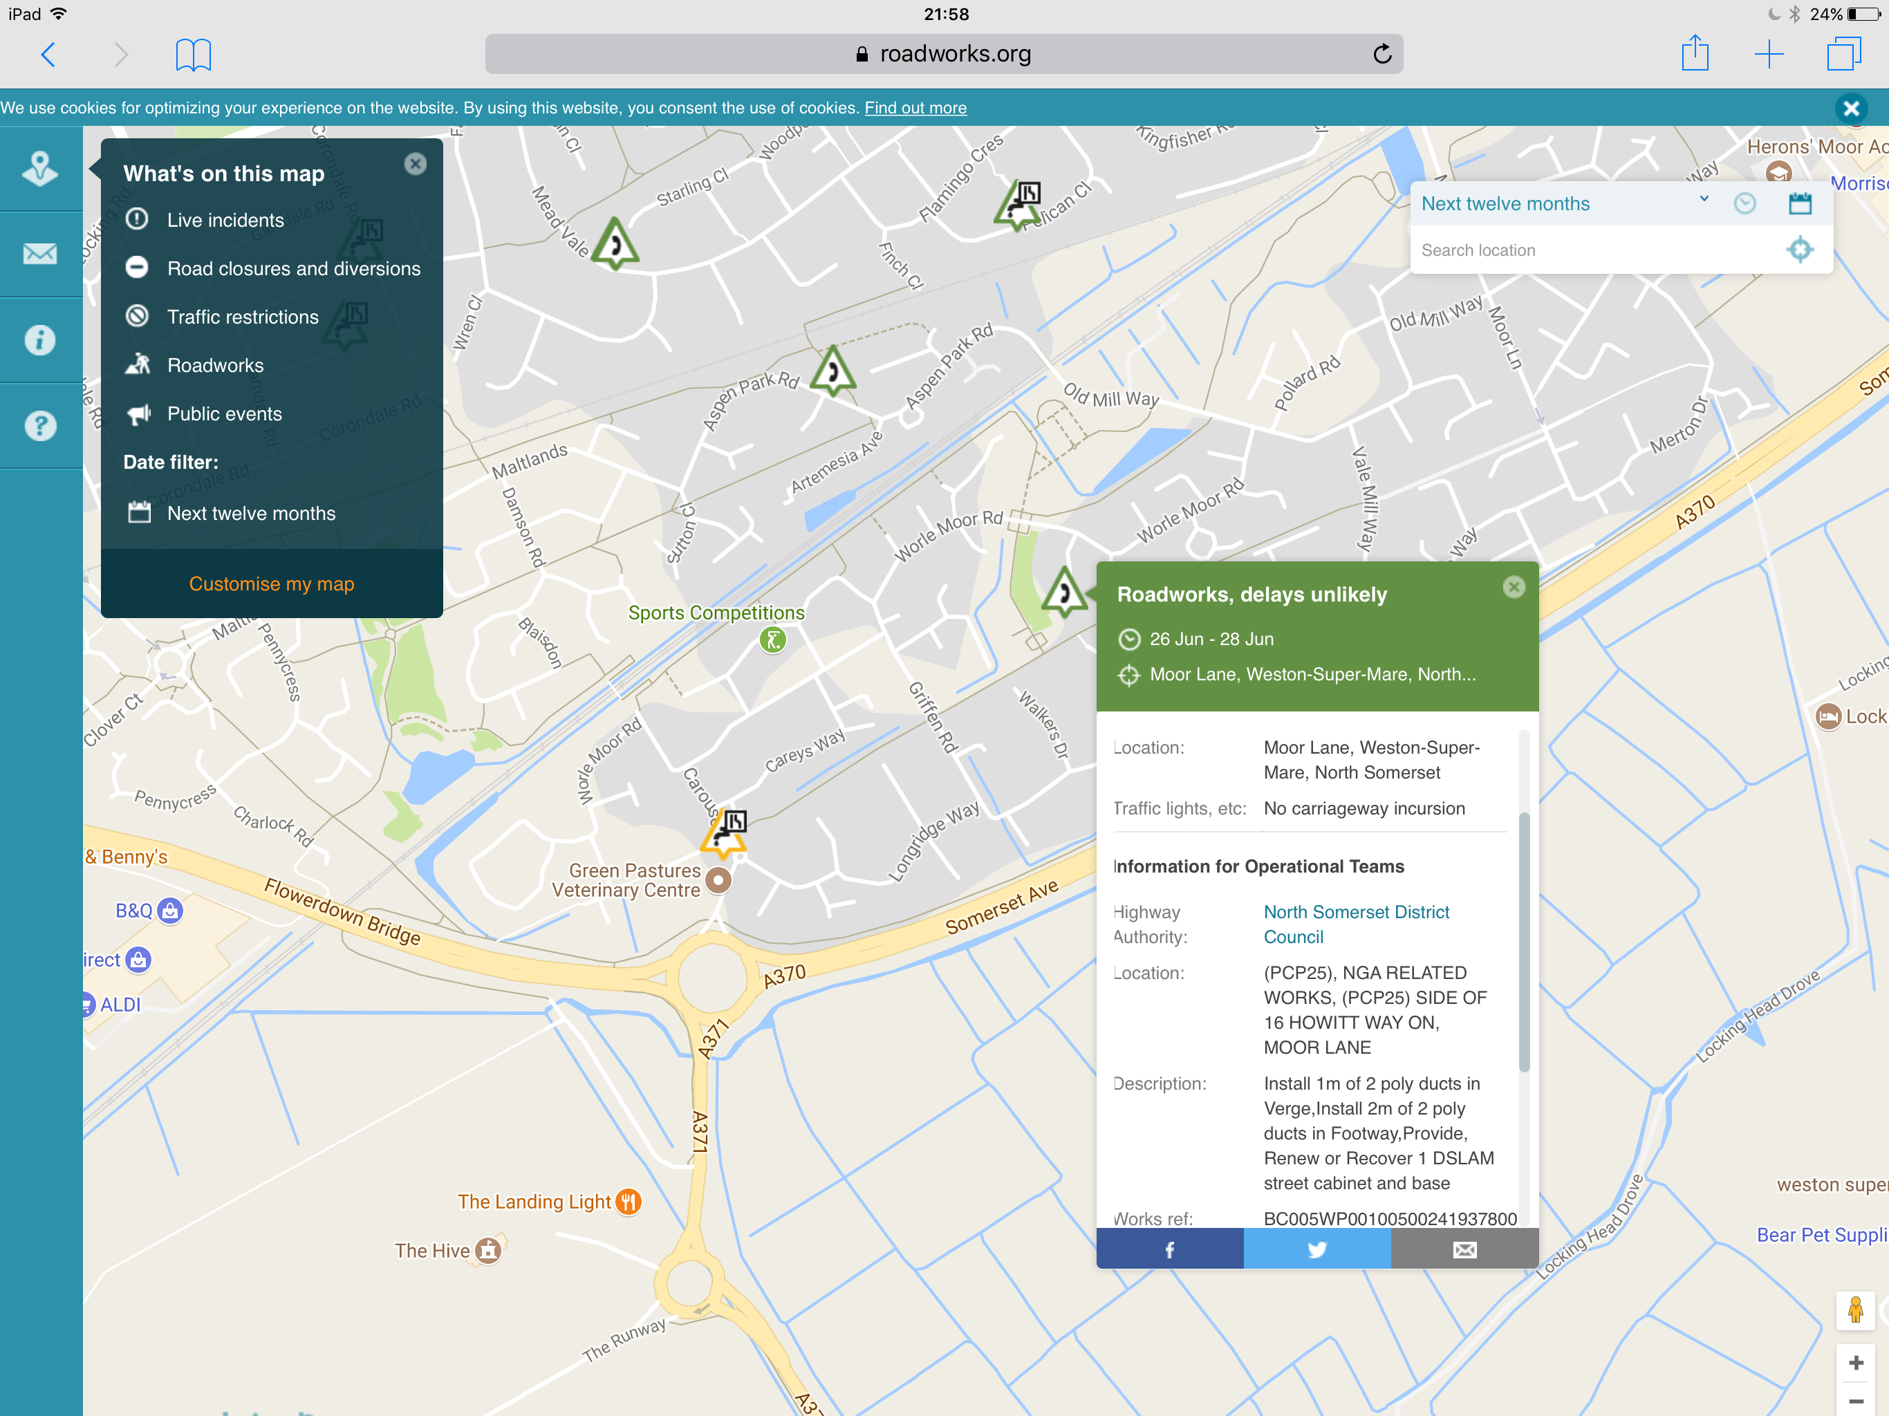Add a new Safari tab
This screenshot has height=1416, width=1889.
click(x=1769, y=55)
